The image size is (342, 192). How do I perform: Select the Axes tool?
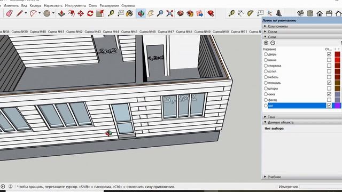point(270,13)
